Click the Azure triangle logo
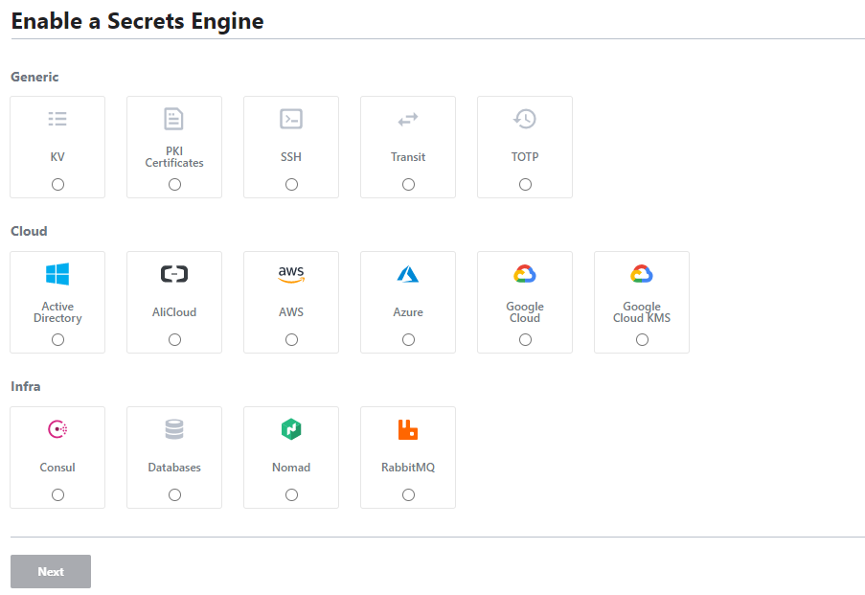Screen dimensions: 865x595 pyautogui.click(x=408, y=274)
